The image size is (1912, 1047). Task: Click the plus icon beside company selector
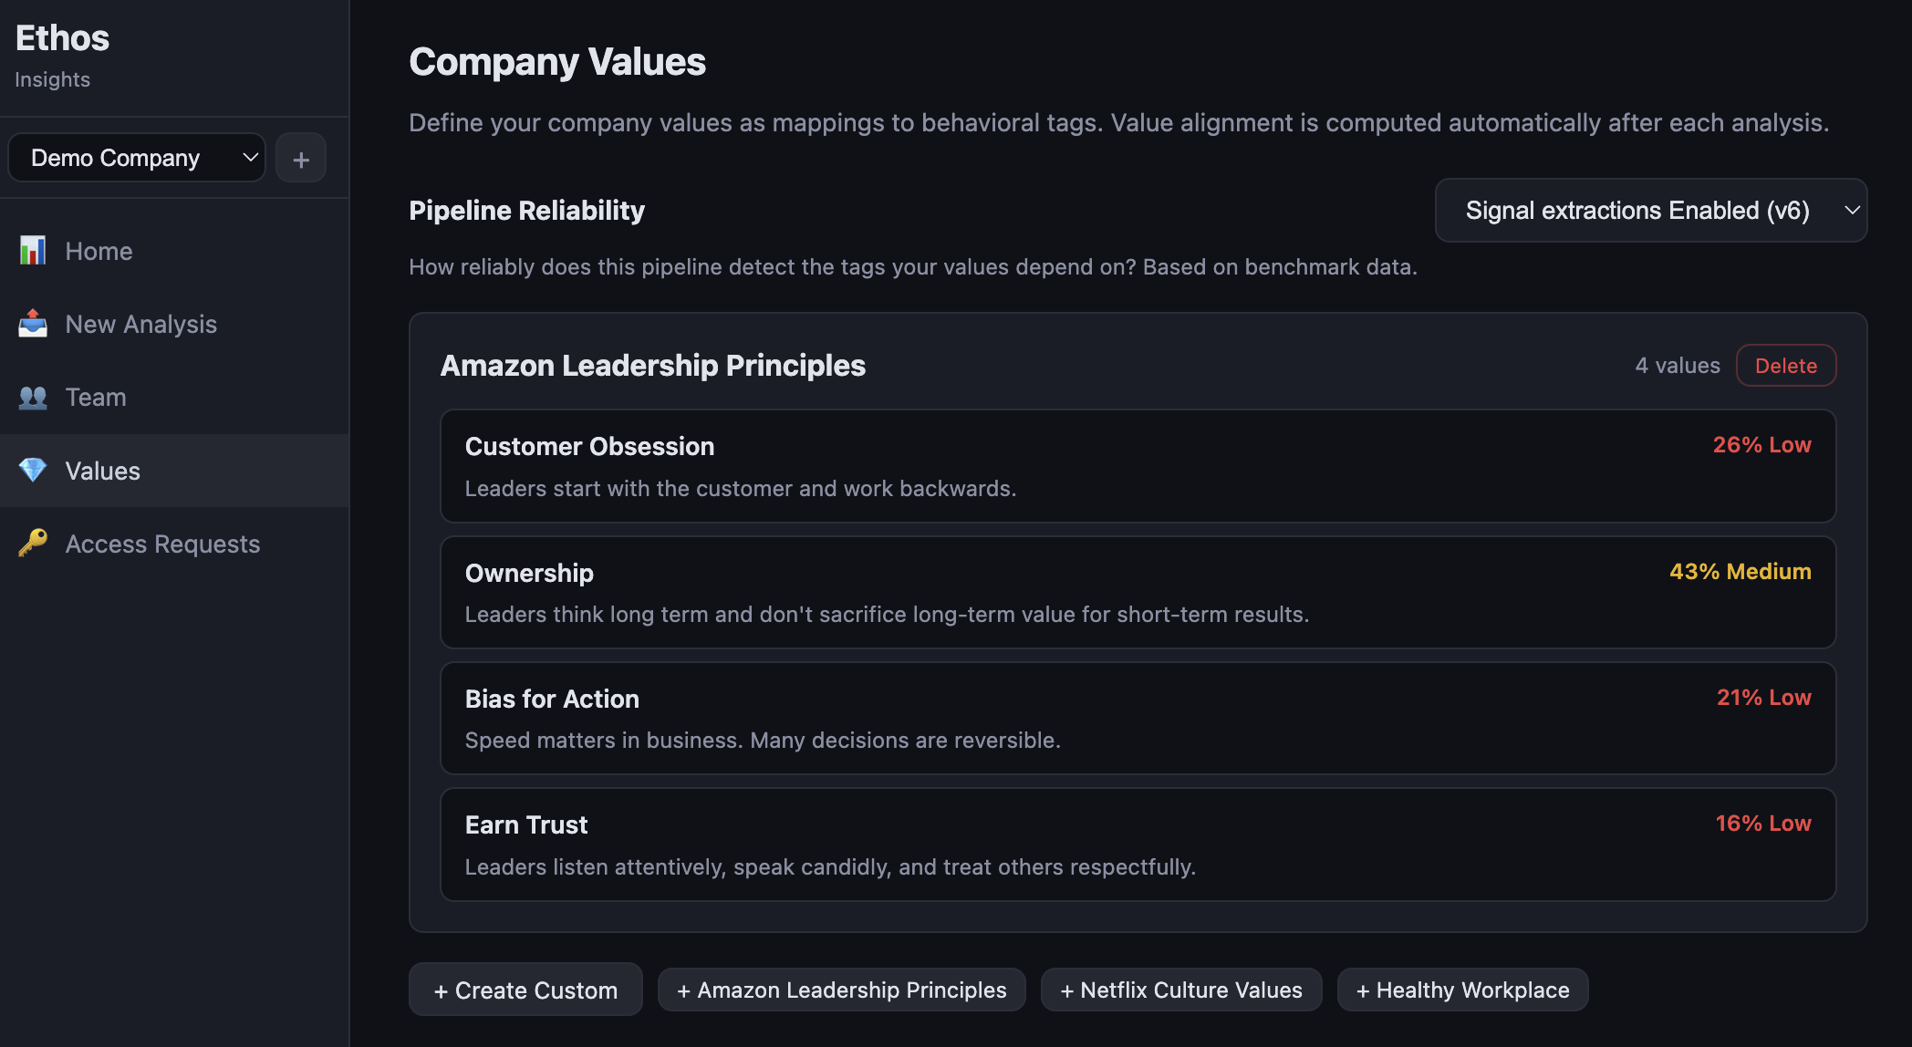(x=301, y=157)
